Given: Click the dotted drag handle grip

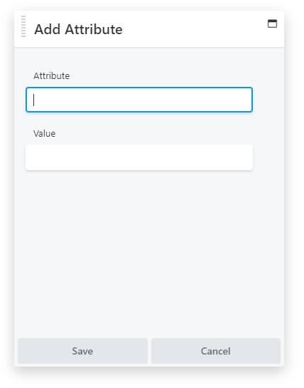Looking at the screenshot, I should 23,26.
